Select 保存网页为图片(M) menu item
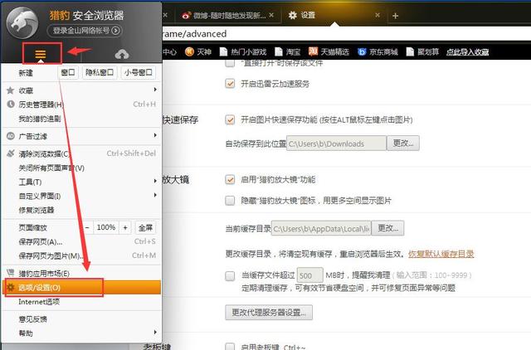The height and width of the screenshot is (350, 531). (81, 256)
